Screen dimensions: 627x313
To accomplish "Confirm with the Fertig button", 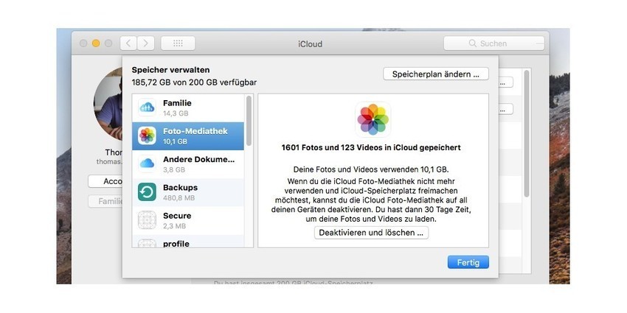I will click(468, 262).
